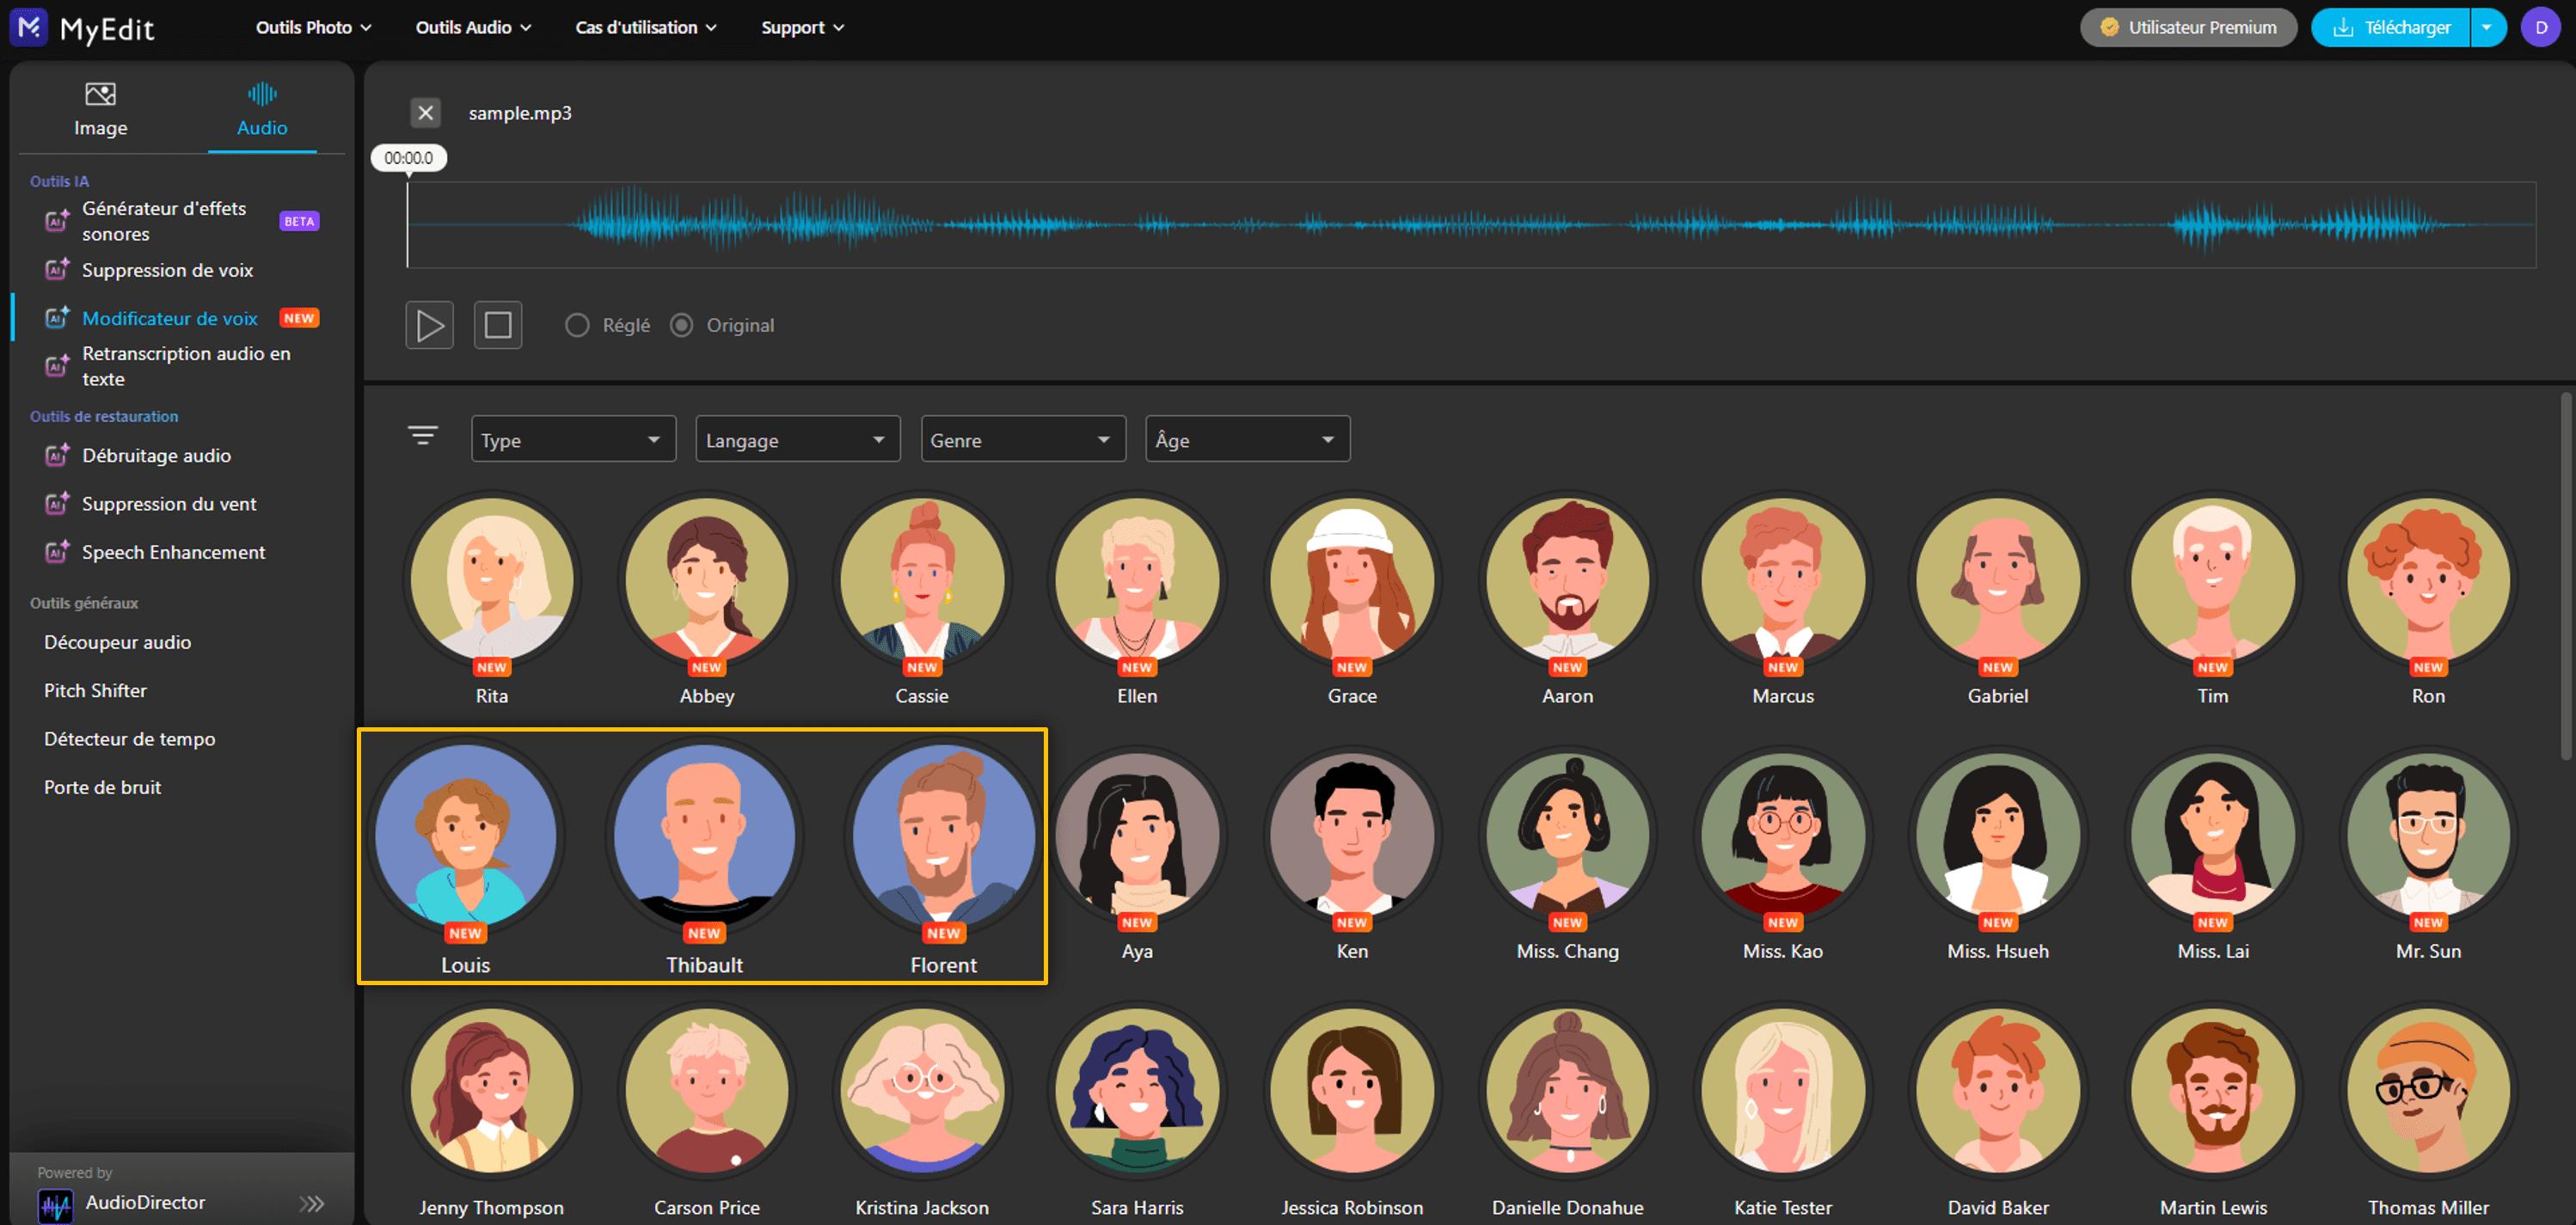Open the Audio tab waveform icon

click(x=262, y=95)
